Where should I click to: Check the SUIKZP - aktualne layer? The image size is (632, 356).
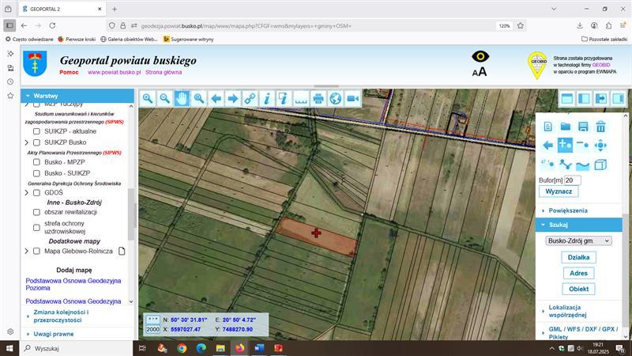[36, 131]
